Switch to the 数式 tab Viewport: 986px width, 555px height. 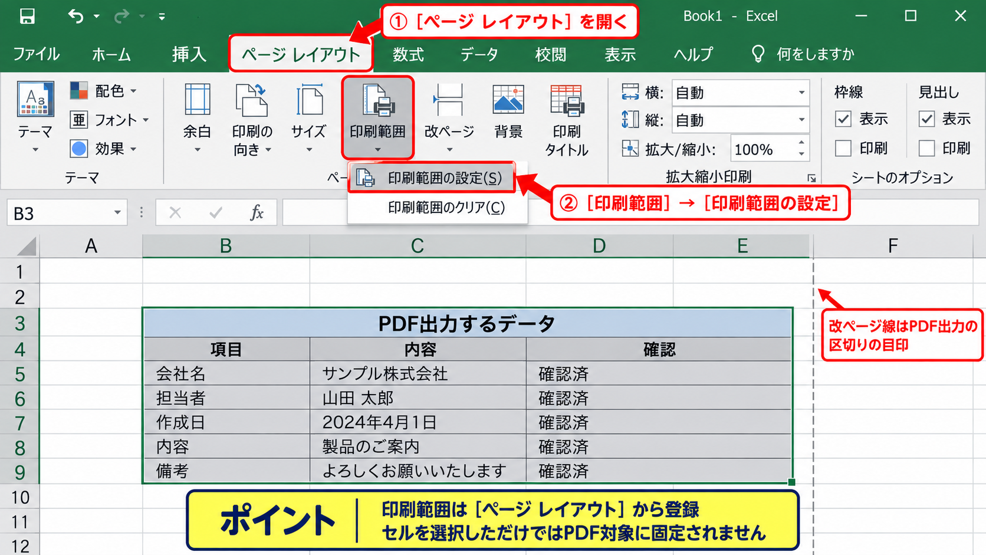408,54
